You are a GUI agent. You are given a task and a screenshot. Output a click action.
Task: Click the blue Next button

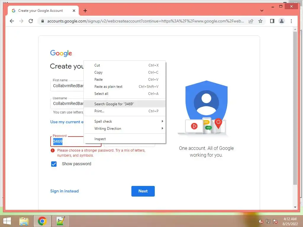(143, 191)
